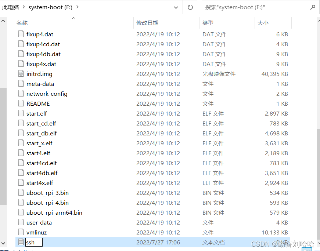Screen dimensions: 320x251
Task: Click the uboot_rpi_3.bin file icon
Action: pos(21,193)
